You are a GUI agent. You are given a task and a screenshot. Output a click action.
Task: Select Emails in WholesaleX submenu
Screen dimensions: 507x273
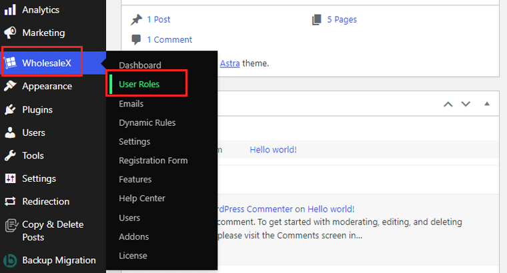pyautogui.click(x=131, y=104)
